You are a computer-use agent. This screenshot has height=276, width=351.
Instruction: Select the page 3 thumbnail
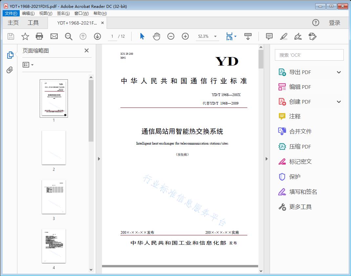[53, 197]
